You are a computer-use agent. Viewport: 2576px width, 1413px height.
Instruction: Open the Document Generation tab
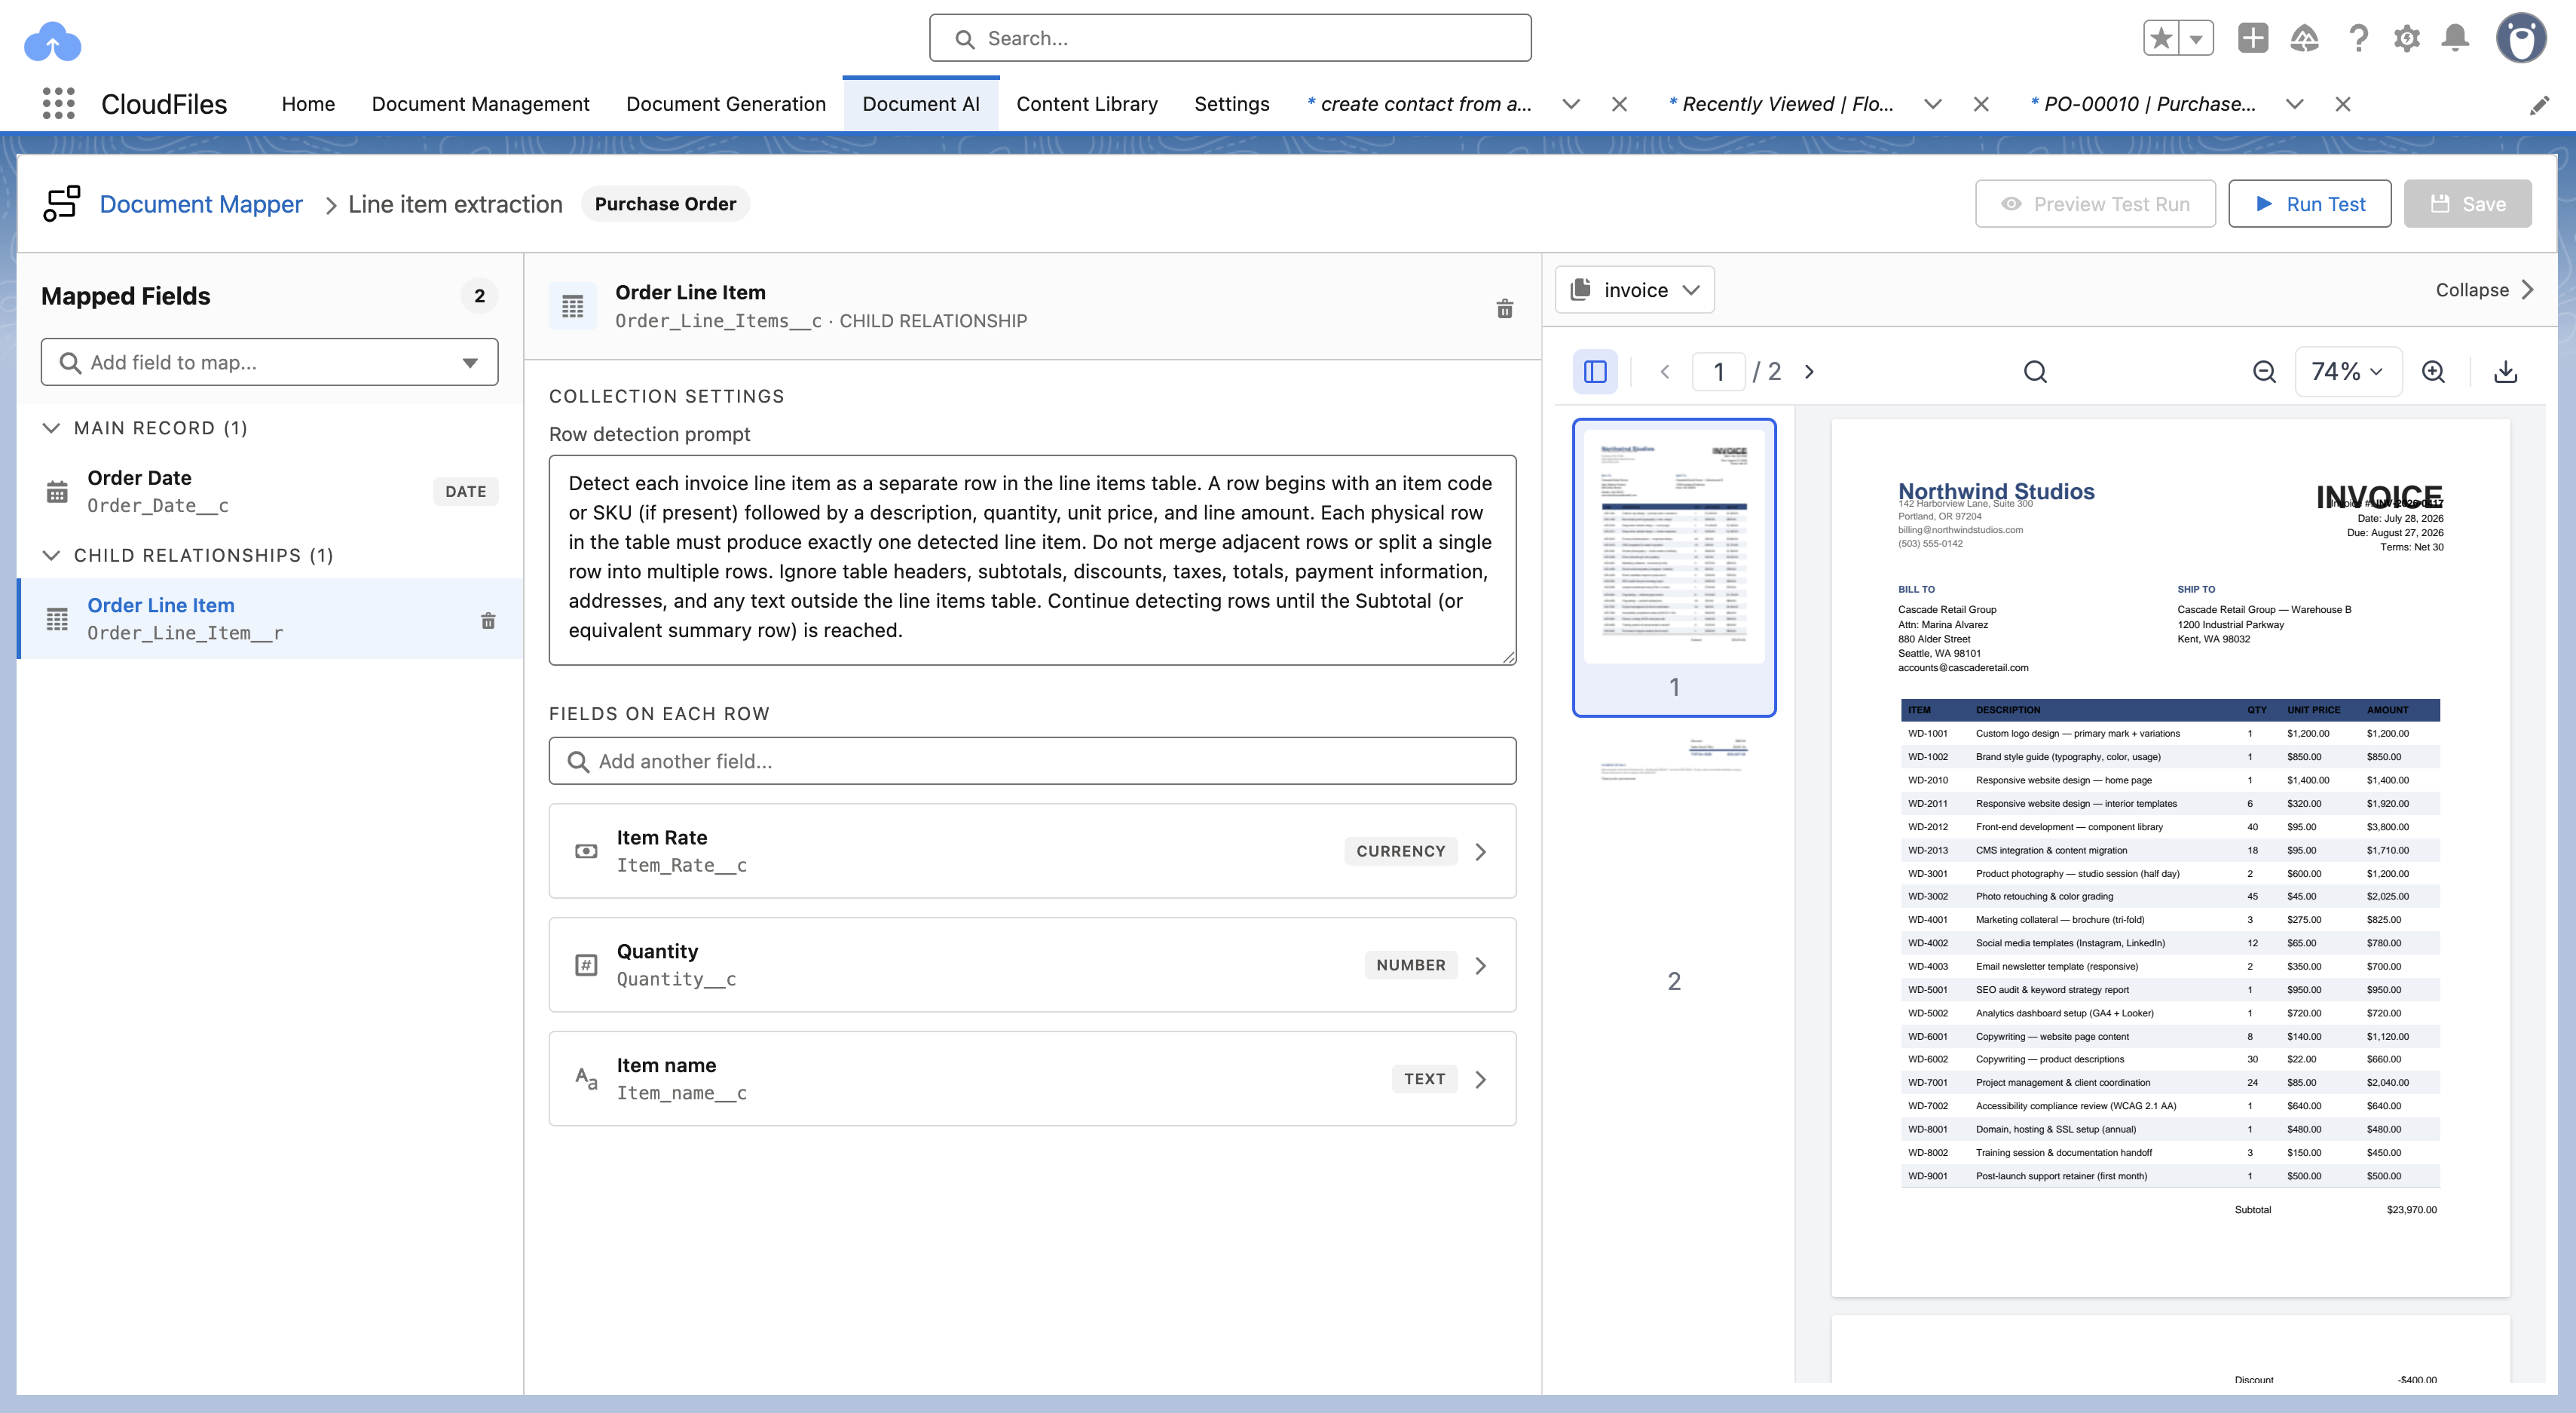(x=726, y=104)
